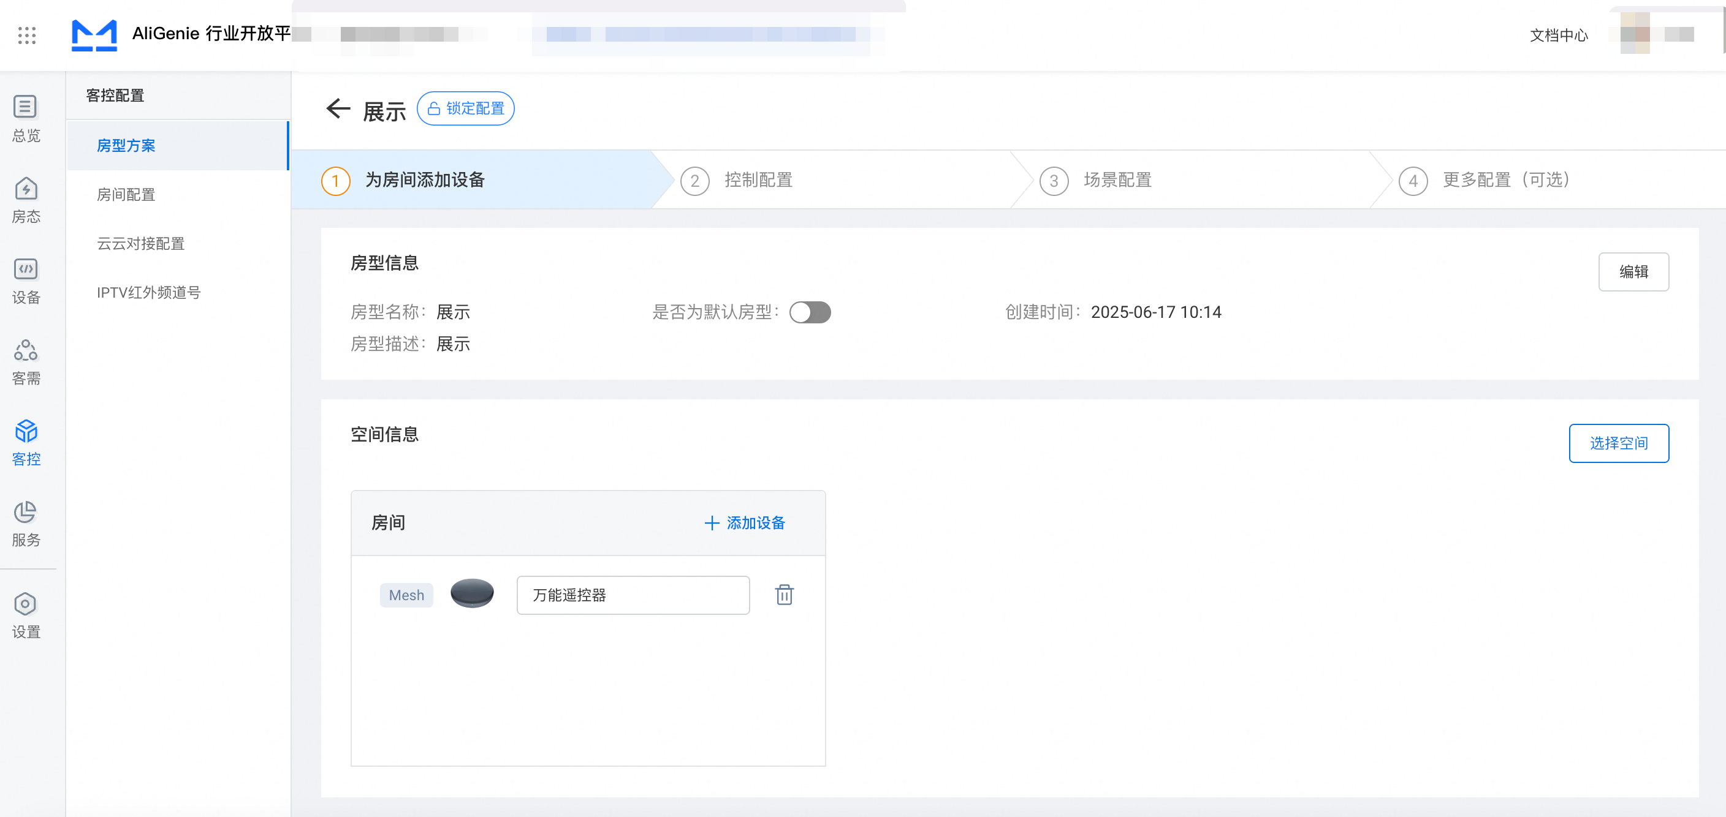Image resolution: width=1726 pixels, height=817 pixels.
Task: Click the 锁定配置 lock button
Action: coord(466,108)
